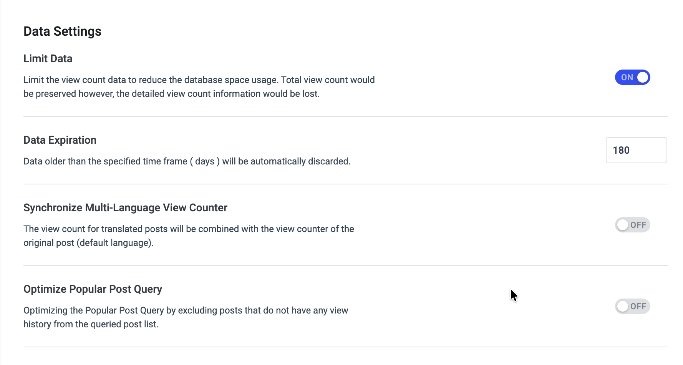683x365 pixels.
Task: Enable Optimize Popular Post Query toggle
Action: click(x=632, y=306)
